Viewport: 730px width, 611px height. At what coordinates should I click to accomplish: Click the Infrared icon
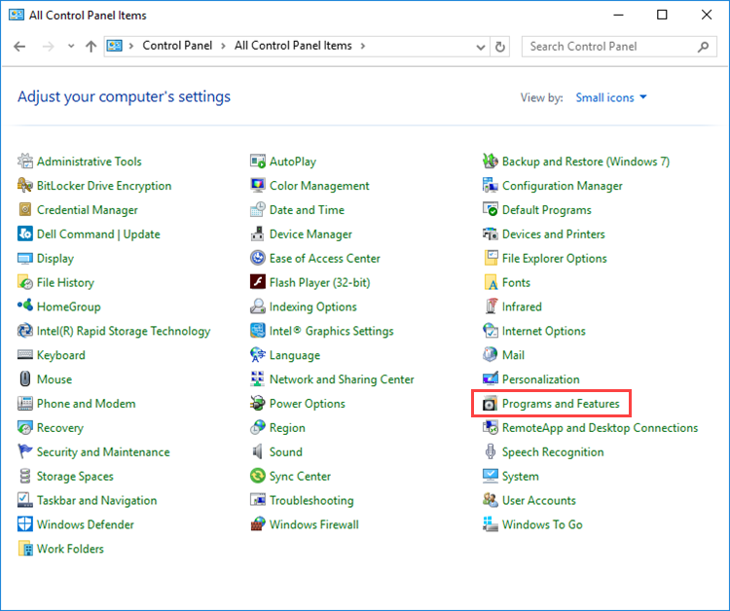click(491, 306)
